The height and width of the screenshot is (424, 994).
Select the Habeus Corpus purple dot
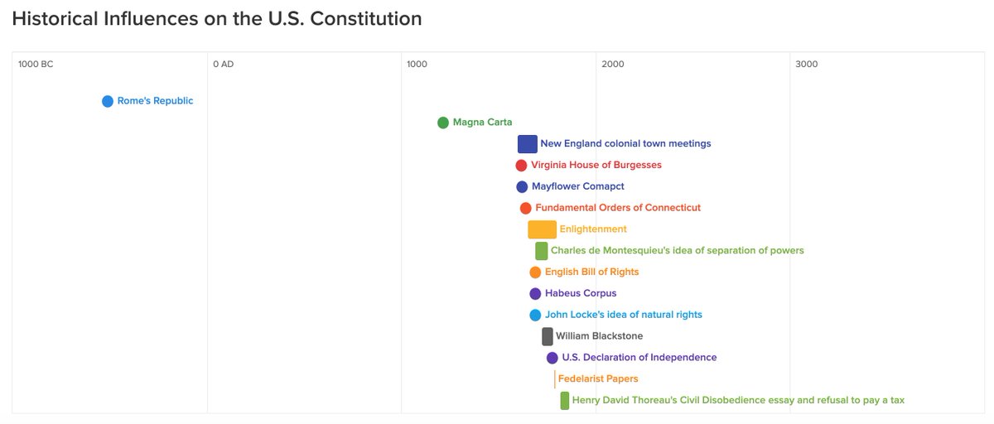535,293
